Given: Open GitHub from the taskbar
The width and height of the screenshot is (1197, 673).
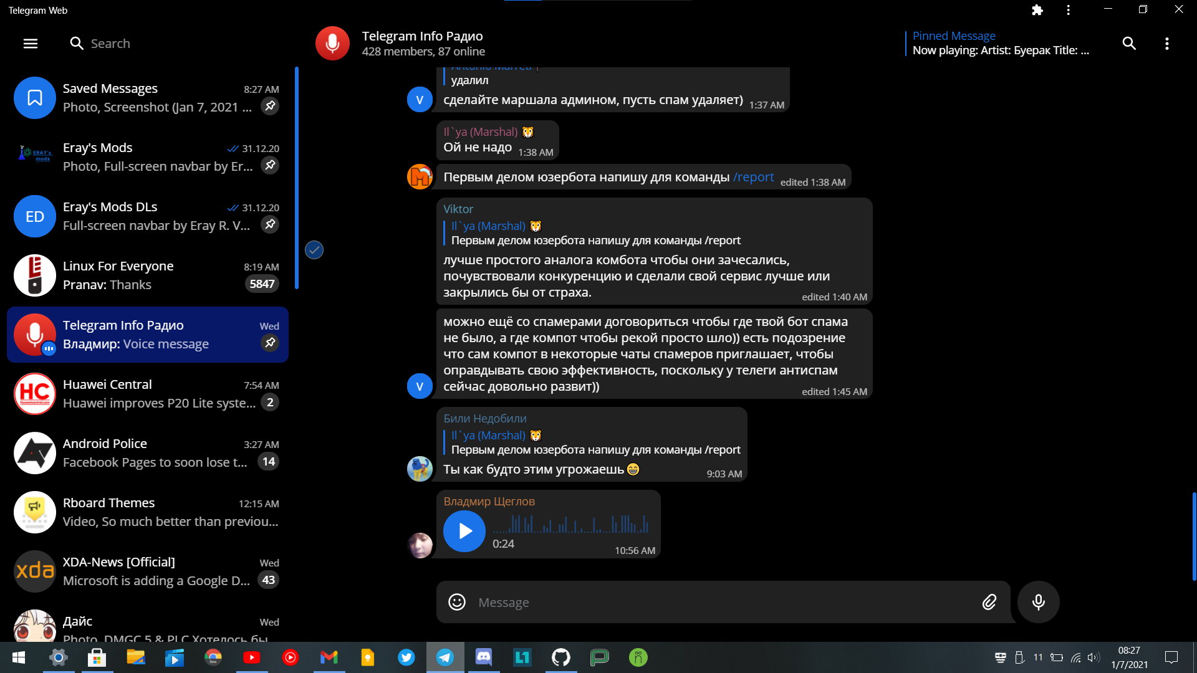Looking at the screenshot, I should [560, 657].
